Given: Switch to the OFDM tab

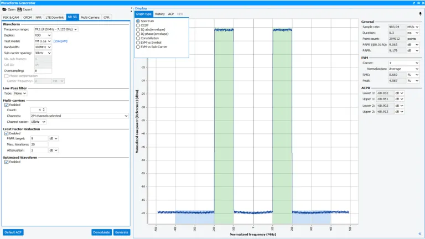Looking at the screenshot, I should click(27, 17).
